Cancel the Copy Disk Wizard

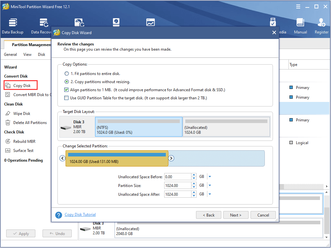click(263, 215)
